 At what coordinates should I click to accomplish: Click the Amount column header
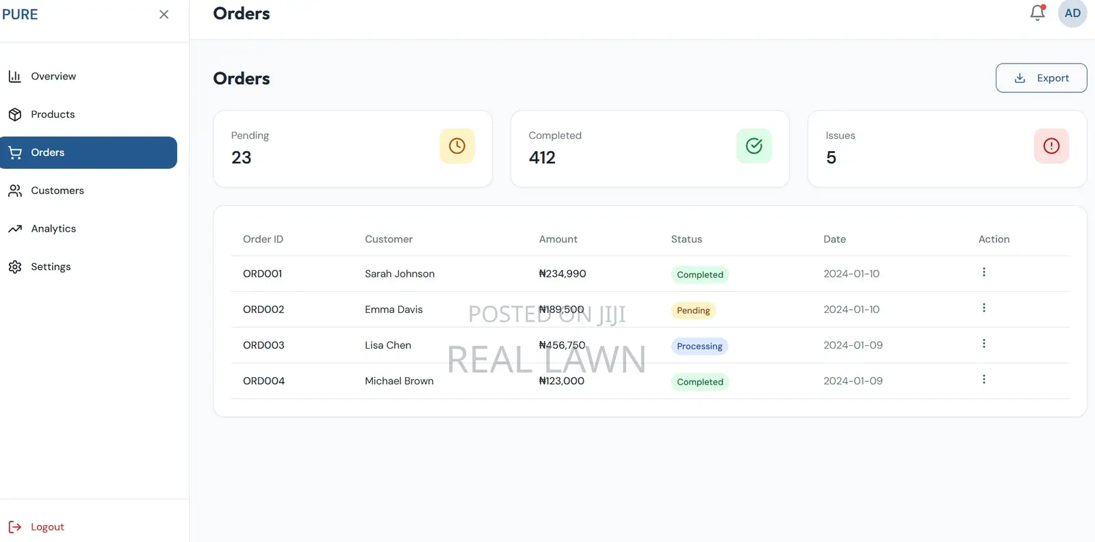click(x=558, y=239)
